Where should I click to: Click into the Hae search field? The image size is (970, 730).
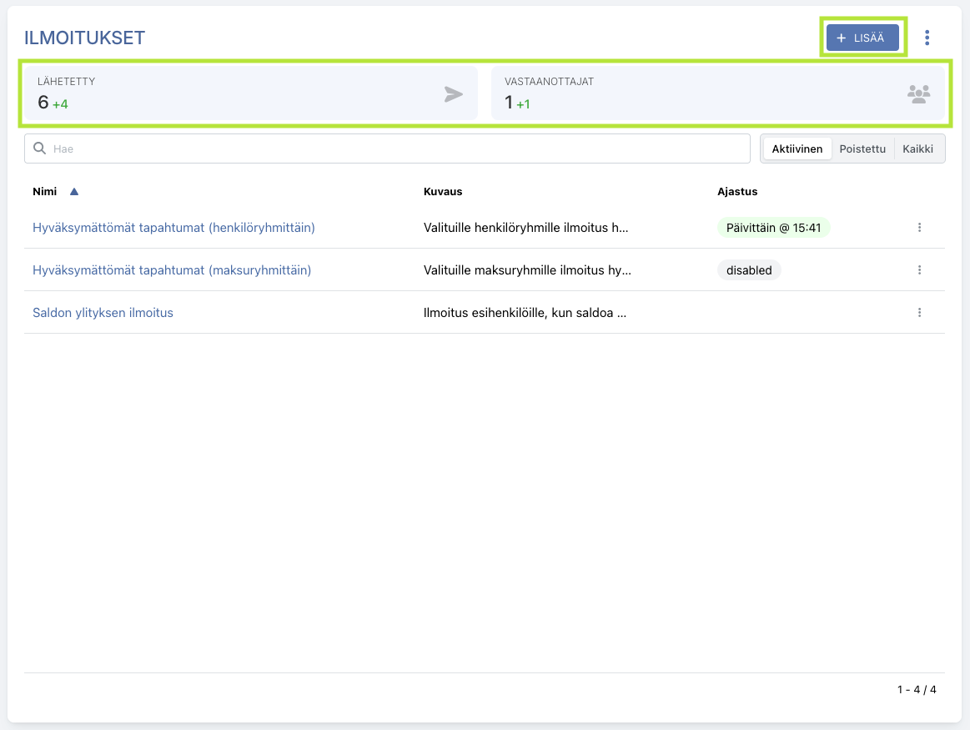pyautogui.click(x=392, y=149)
